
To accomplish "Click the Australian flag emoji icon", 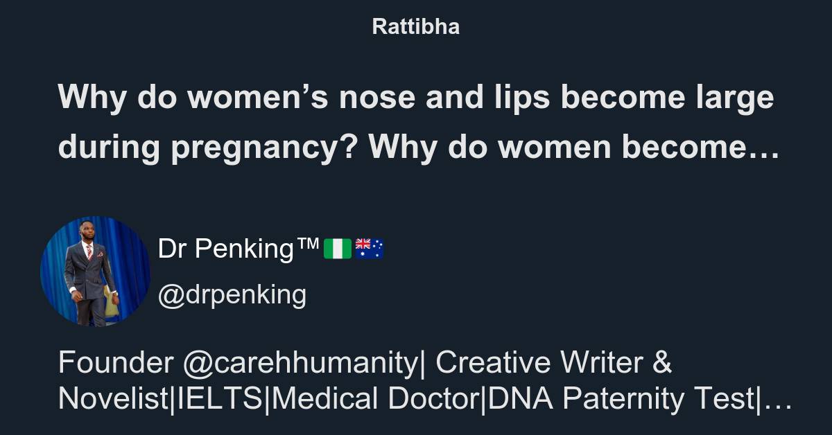I will tap(370, 249).
